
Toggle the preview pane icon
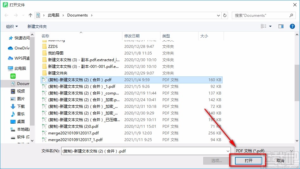[x=281, y=26]
